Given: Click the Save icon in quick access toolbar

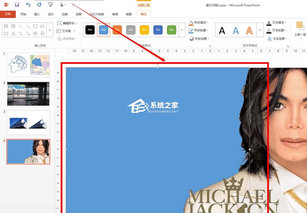Looking at the screenshot, I should (17, 4).
